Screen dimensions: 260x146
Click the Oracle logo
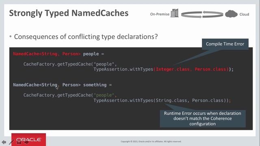click(x=29, y=140)
